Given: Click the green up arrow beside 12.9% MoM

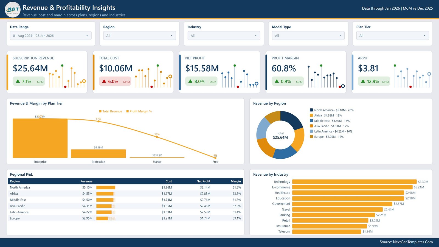Looking at the screenshot, I should pos(363,81).
